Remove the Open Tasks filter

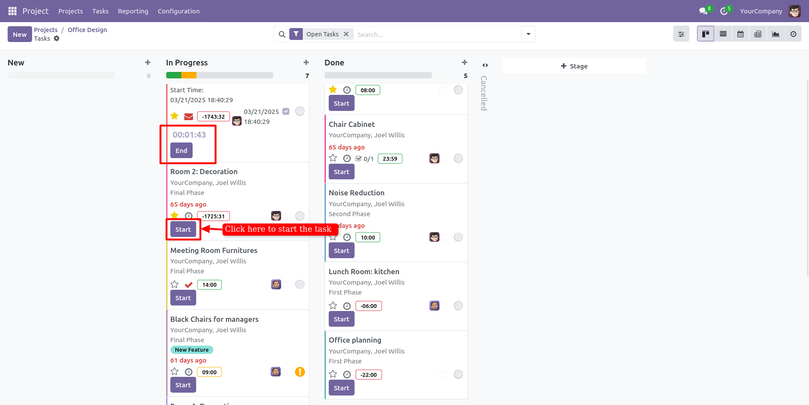346,34
